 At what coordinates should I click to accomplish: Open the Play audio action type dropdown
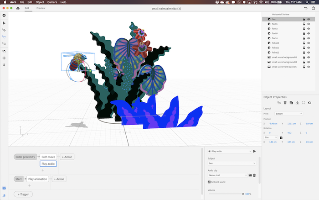230,151
